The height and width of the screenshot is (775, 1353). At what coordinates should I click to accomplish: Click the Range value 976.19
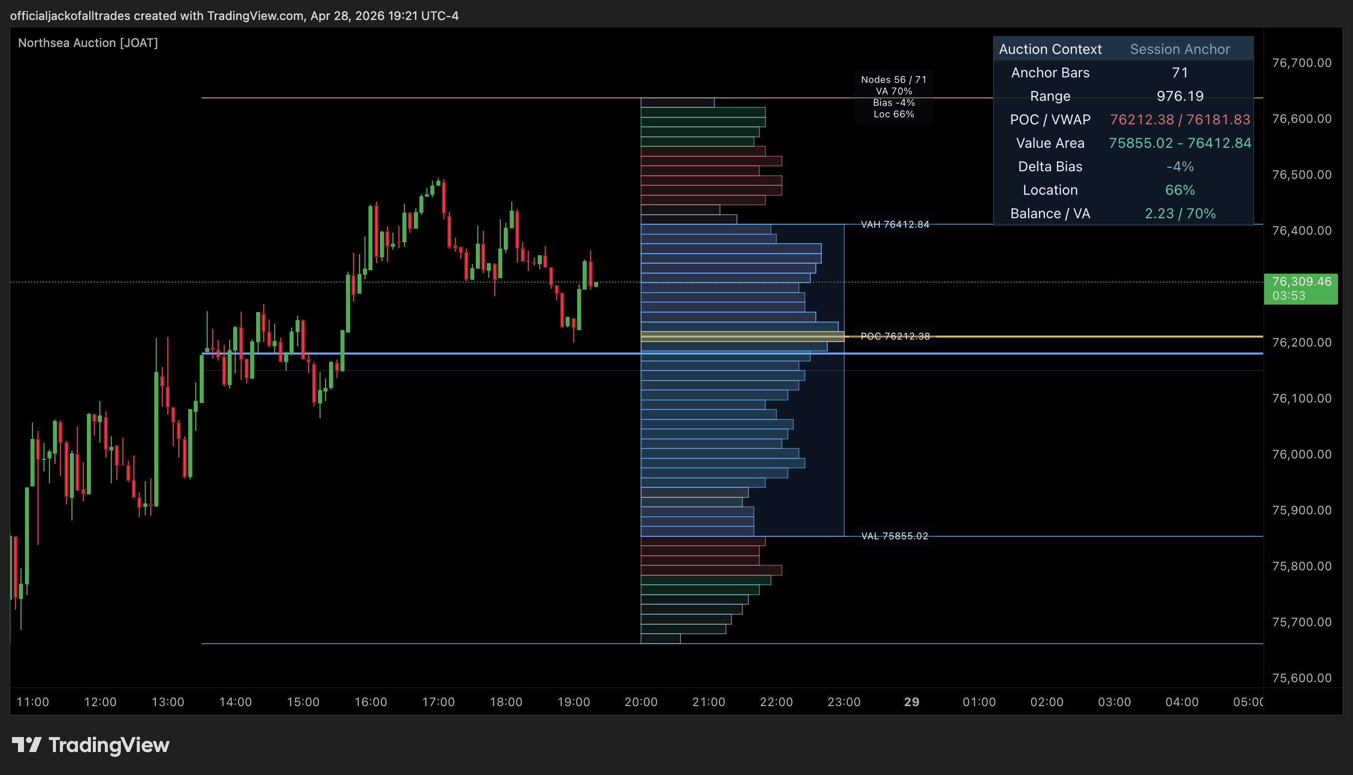pyautogui.click(x=1180, y=96)
